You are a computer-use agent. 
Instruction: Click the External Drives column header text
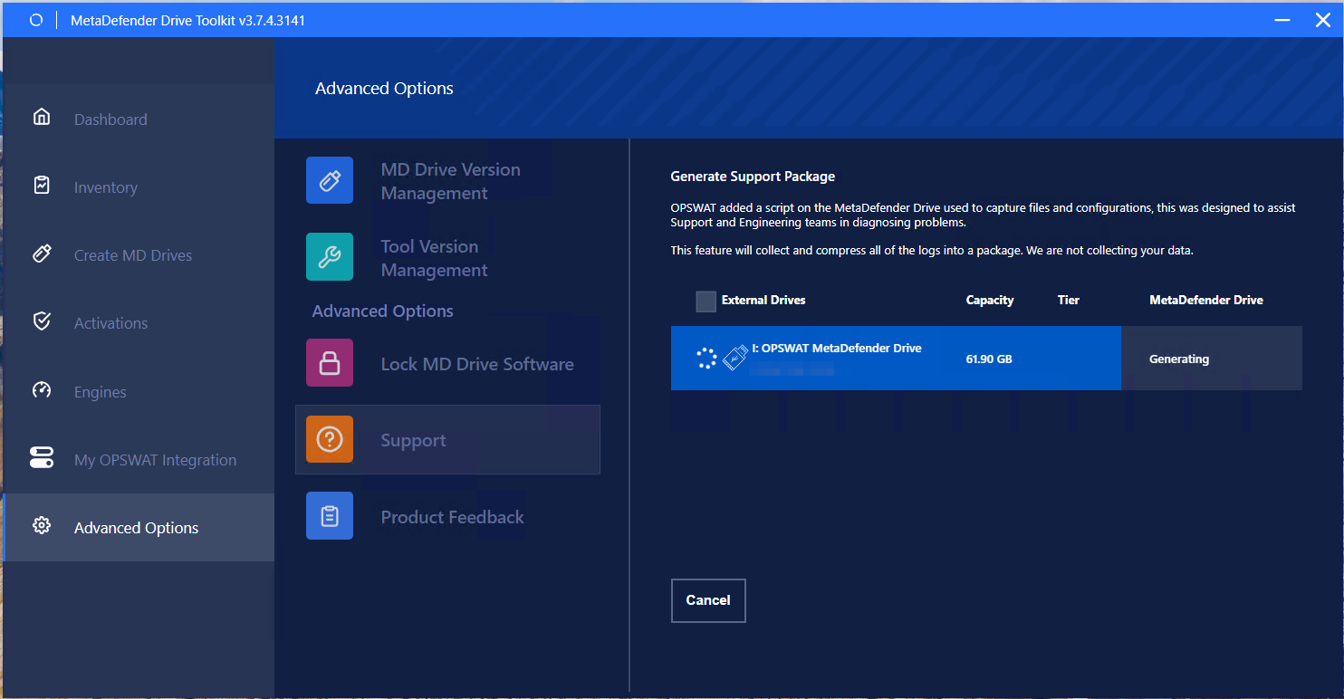coord(763,300)
